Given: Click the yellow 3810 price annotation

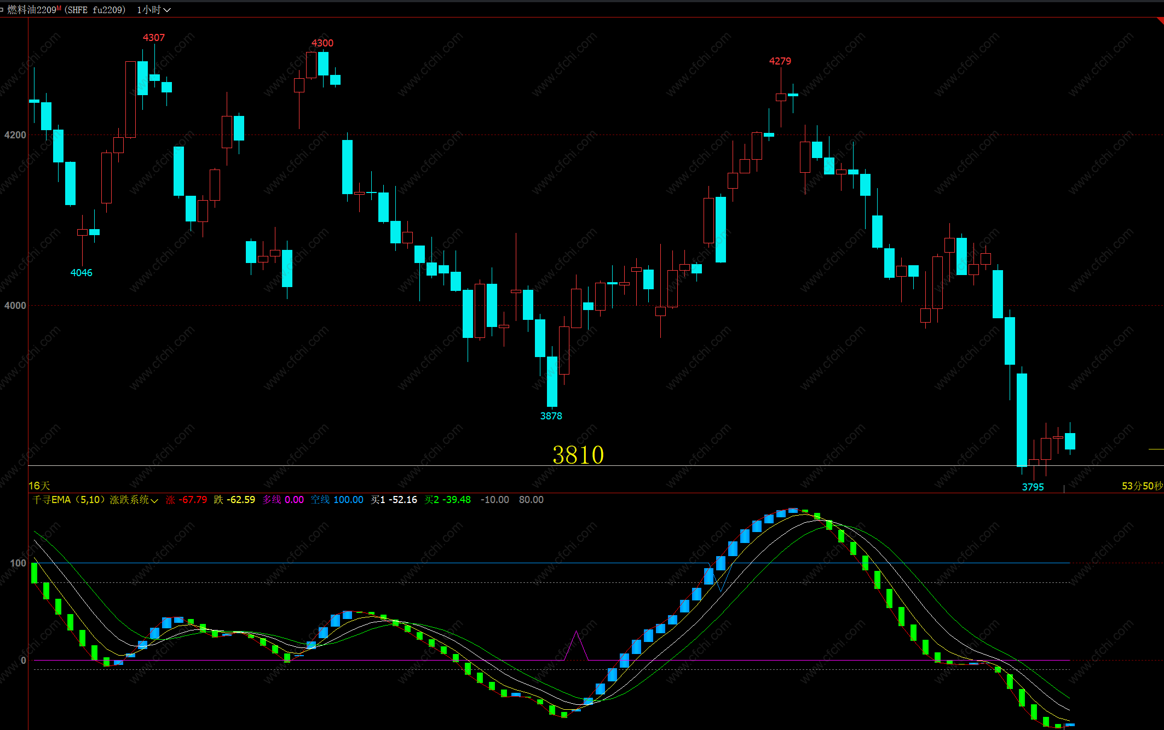Looking at the screenshot, I should click(578, 455).
